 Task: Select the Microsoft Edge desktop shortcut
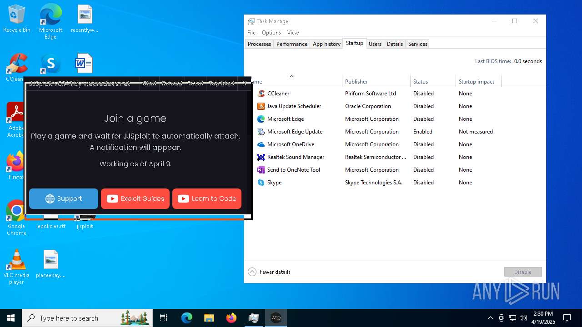click(x=50, y=22)
